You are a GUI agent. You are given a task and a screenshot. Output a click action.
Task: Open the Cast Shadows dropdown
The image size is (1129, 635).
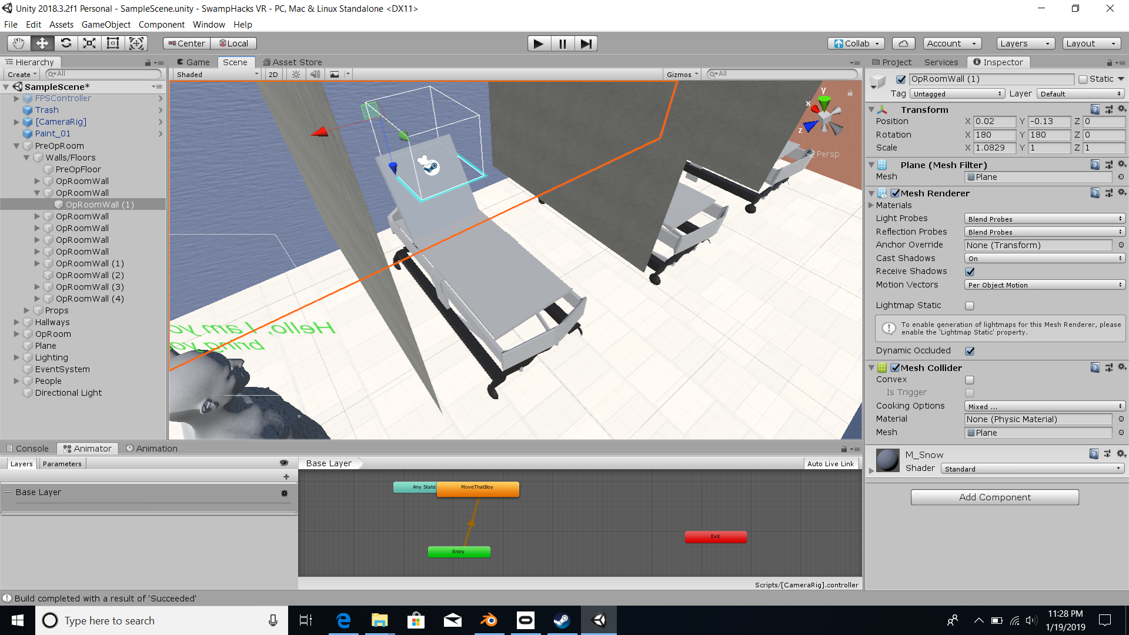(1044, 259)
